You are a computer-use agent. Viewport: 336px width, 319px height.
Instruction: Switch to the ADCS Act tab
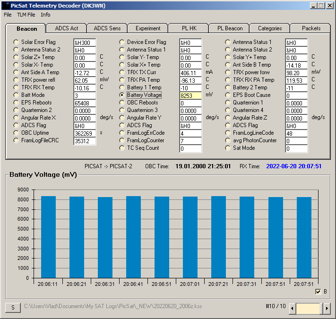tap(67, 28)
